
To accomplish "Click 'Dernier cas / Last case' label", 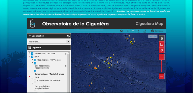I will (x=45, y=54).
